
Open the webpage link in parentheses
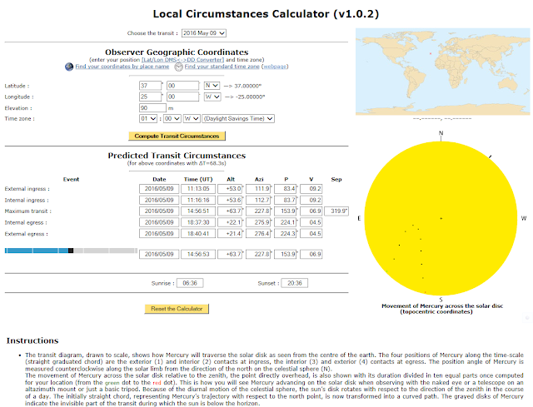[275, 67]
